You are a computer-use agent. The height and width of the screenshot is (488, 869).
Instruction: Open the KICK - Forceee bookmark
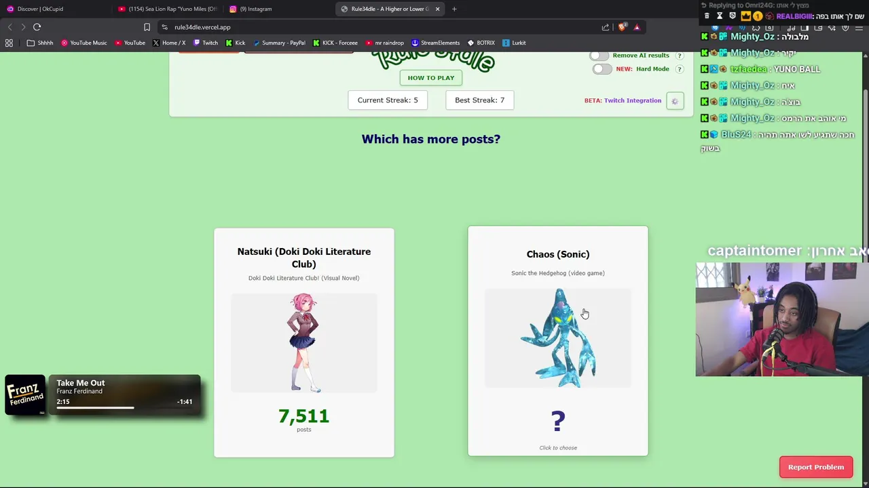click(x=335, y=43)
